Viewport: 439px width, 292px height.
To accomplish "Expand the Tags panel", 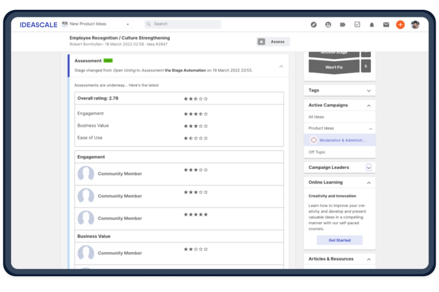I will coord(369,91).
